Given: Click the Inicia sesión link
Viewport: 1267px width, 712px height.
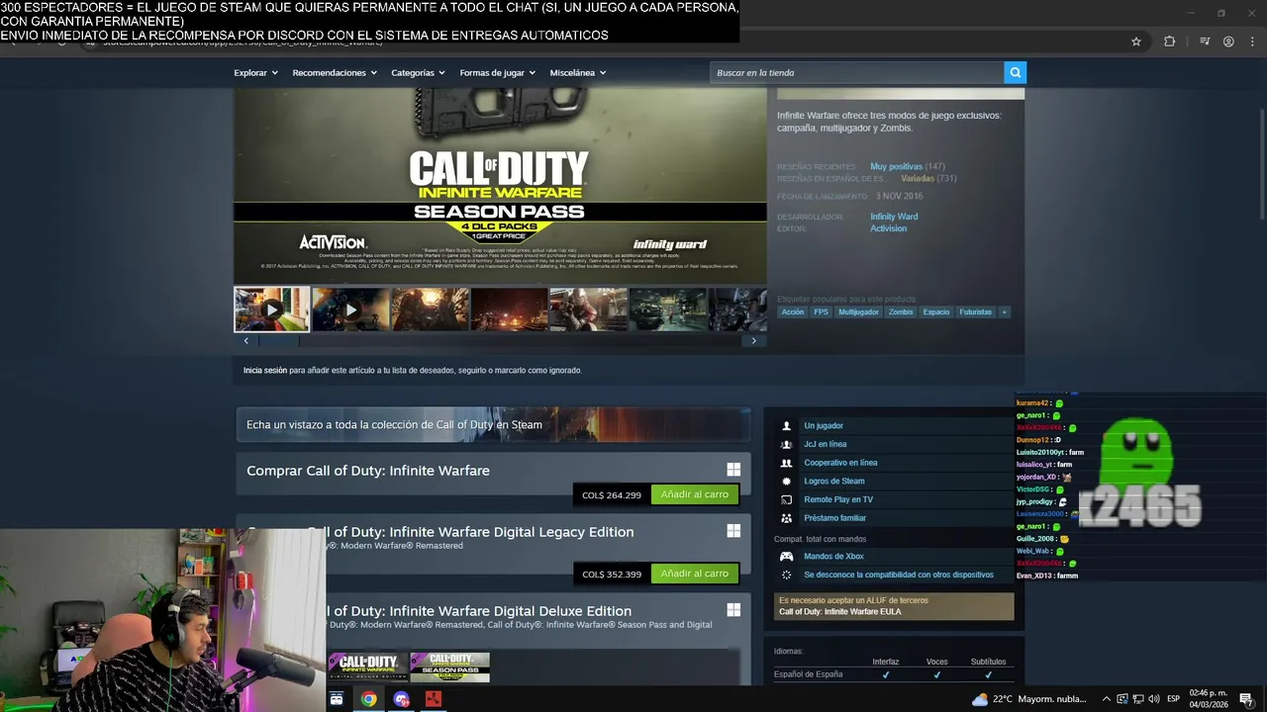Looking at the screenshot, I should click(x=265, y=370).
